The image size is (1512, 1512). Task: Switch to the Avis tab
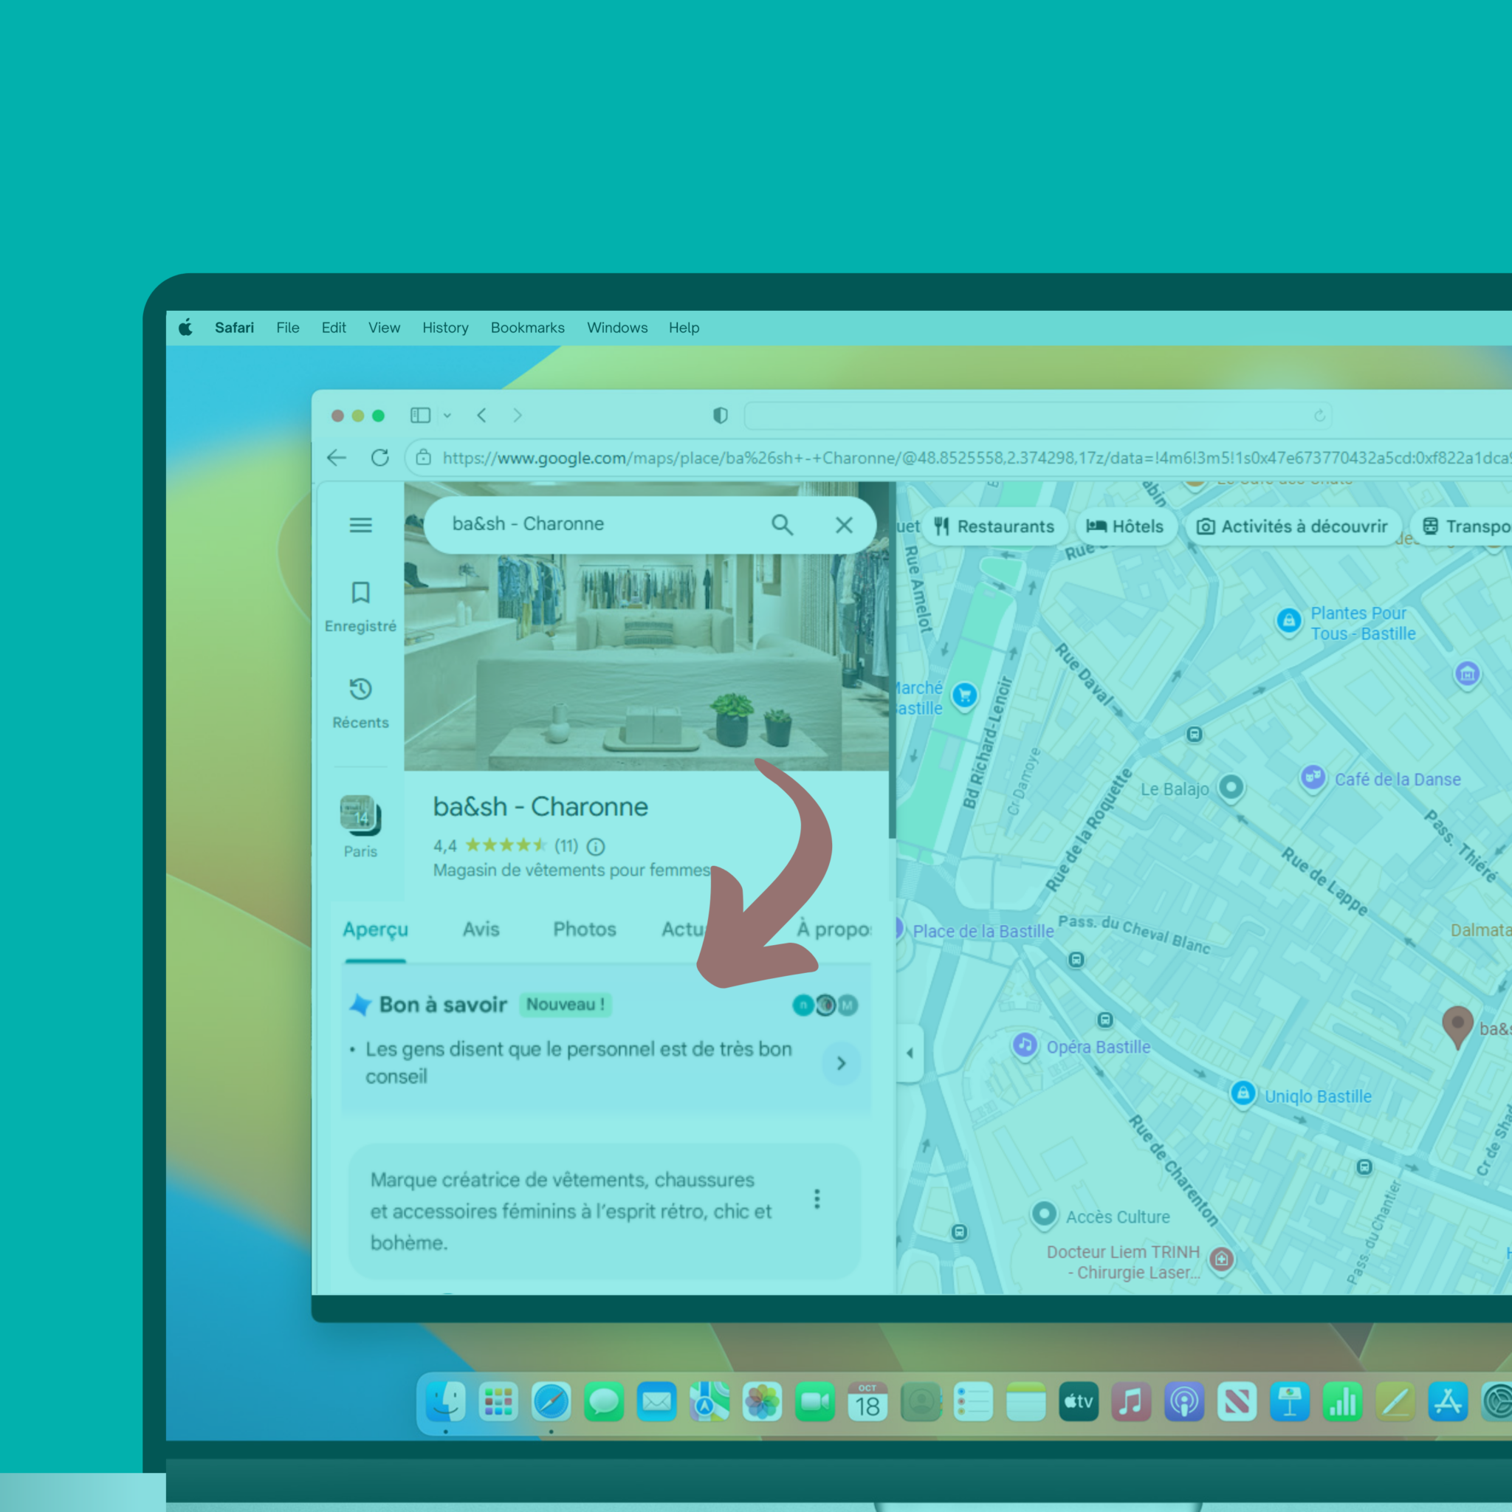pyautogui.click(x=481, y=929)
